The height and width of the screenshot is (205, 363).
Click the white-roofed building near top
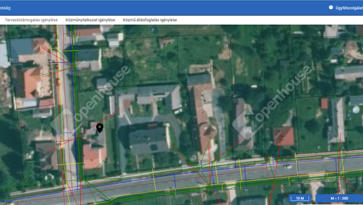click(115, 39)
